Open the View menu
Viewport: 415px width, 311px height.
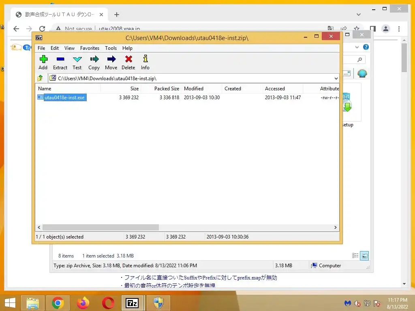[x=69, y=48]
